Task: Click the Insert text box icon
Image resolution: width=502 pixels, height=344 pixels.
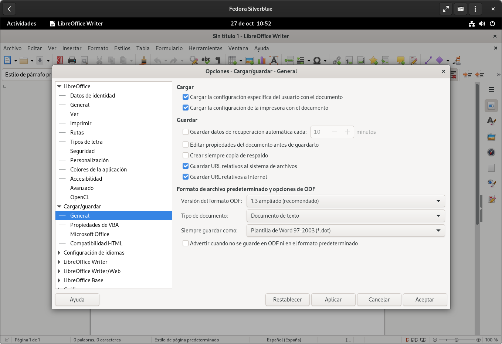Action: (x=274, y=60)
